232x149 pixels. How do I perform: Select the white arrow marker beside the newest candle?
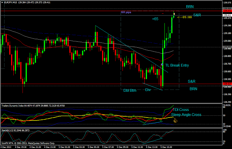(x=174, y=14)
